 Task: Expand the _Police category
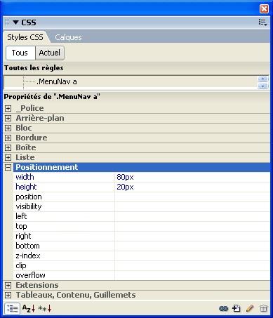click(8, 108)
